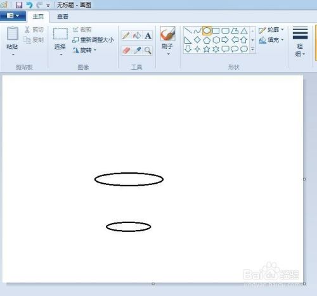This screenshot has width=317, height=296.
Task: Select the Pentagon shape
Action: click(207, 40)
